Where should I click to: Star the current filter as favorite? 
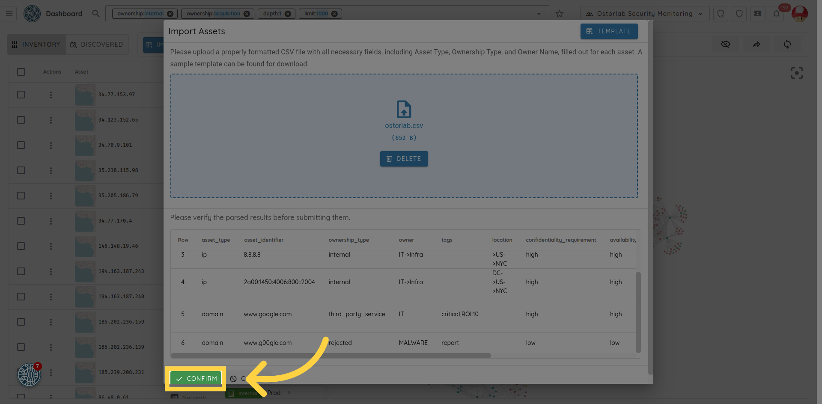pos(559,14)
